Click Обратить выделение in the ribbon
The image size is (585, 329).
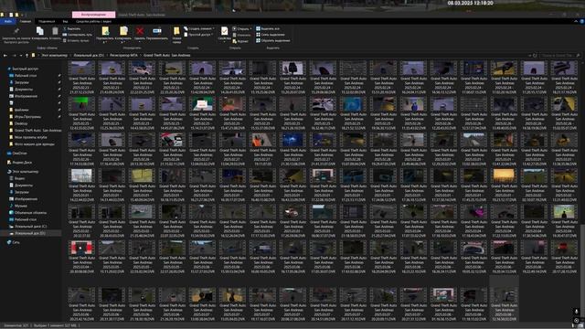pyautogui.click(x=272, y=40)
